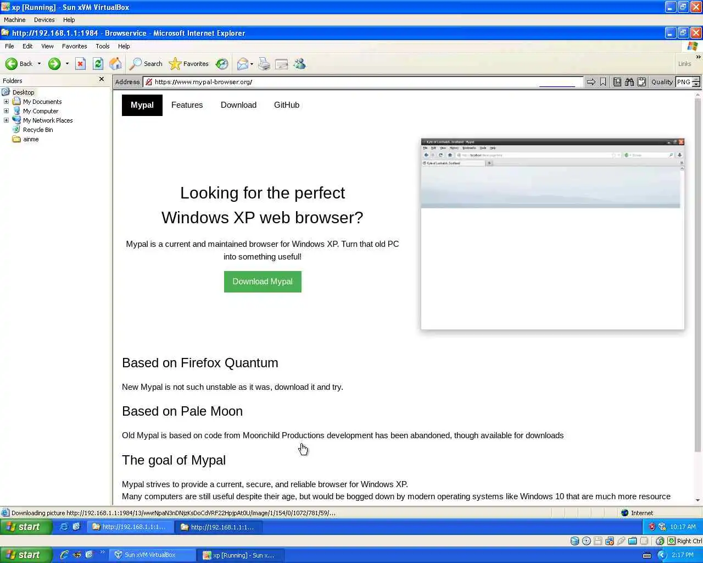This screenshot has height=563, width=703.
Task: Expand the My Computer tree node
Action: (x=6, y=111)
